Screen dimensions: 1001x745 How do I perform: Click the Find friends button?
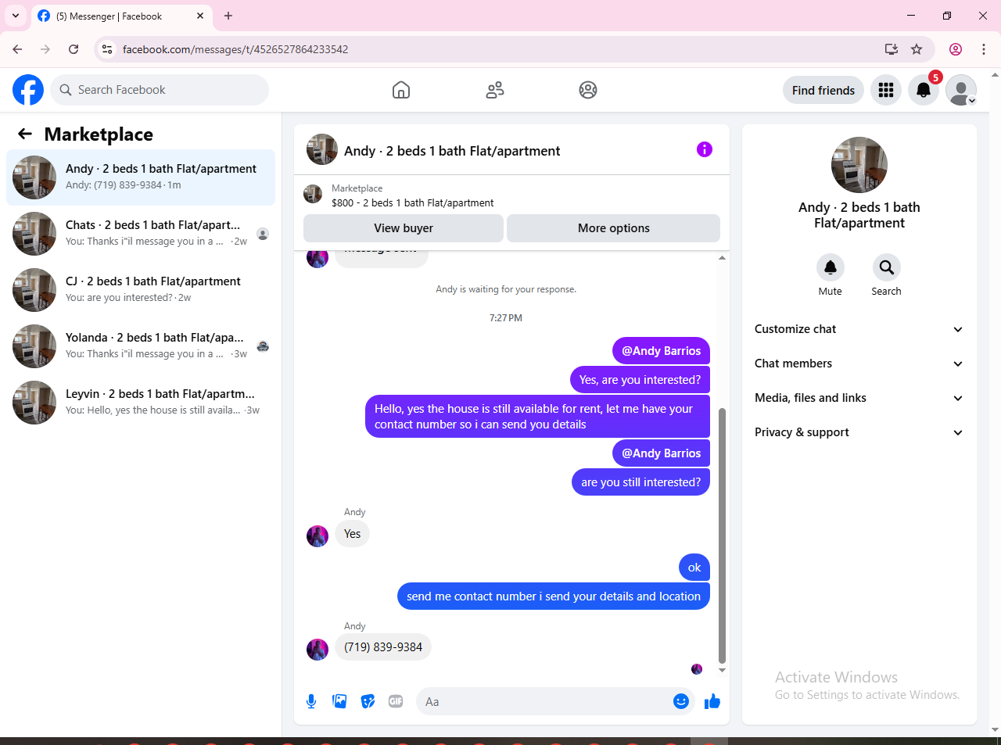823,90
